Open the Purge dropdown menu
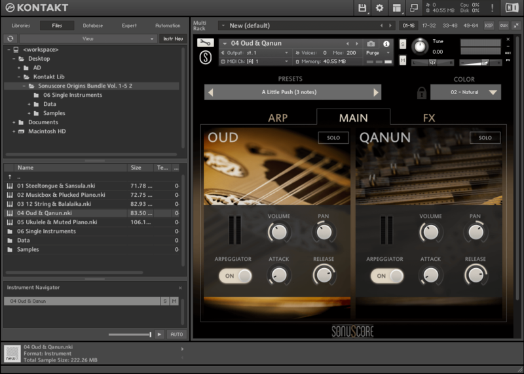The width and height of the screenshot is (524, 374). [x=375, y=52]
